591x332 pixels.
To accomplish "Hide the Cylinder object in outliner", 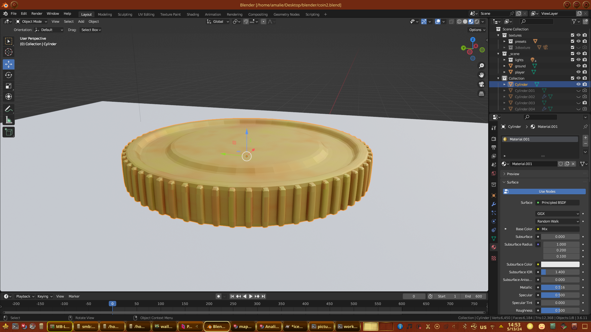I will pos(578,84).
